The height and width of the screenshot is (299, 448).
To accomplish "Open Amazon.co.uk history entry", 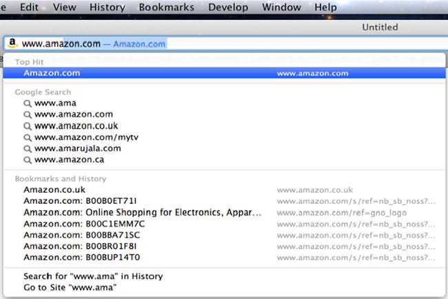I will point(224,189).
